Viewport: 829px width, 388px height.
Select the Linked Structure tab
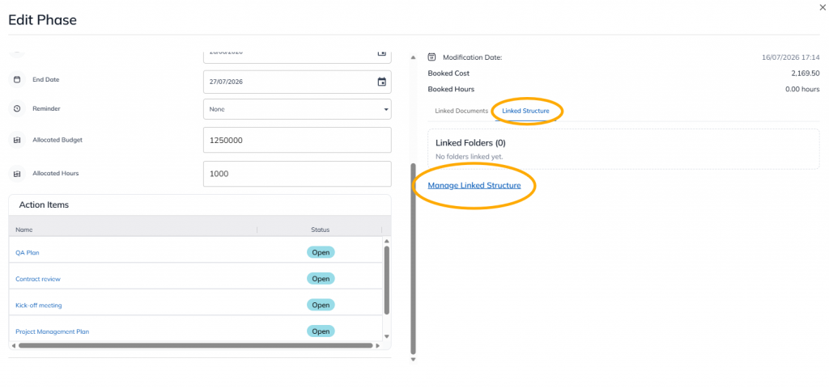click(525, 112)
